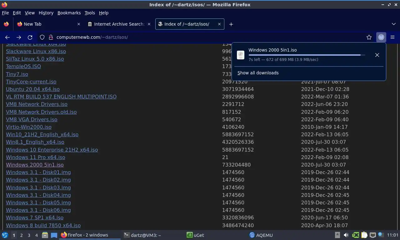Open the Tiny7.iso link
400x240 pixels.
tap(17, 74)
